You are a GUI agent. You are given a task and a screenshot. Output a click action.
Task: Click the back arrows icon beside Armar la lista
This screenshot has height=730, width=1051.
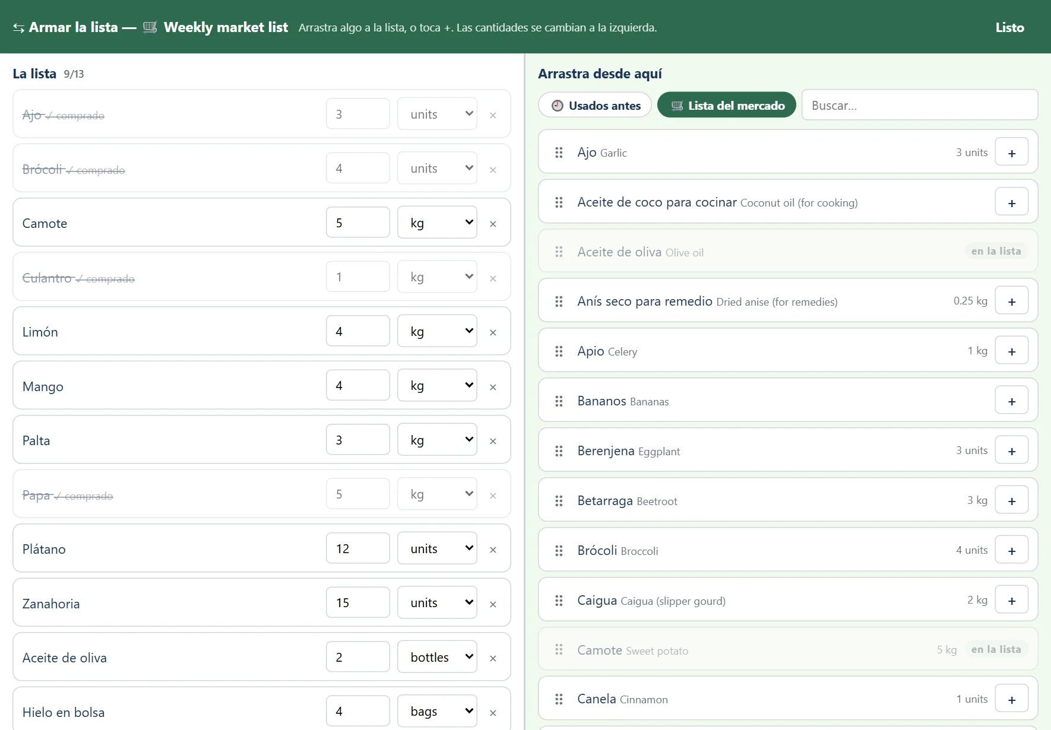pos(18,28)
